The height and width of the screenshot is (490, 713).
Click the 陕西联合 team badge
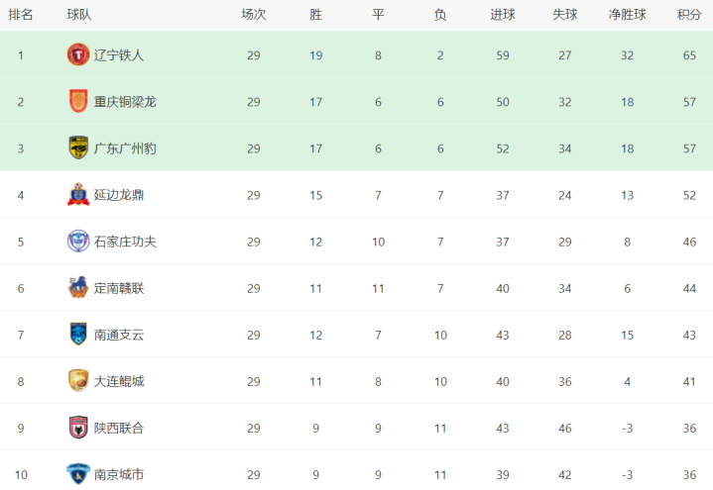coord(78,428)
